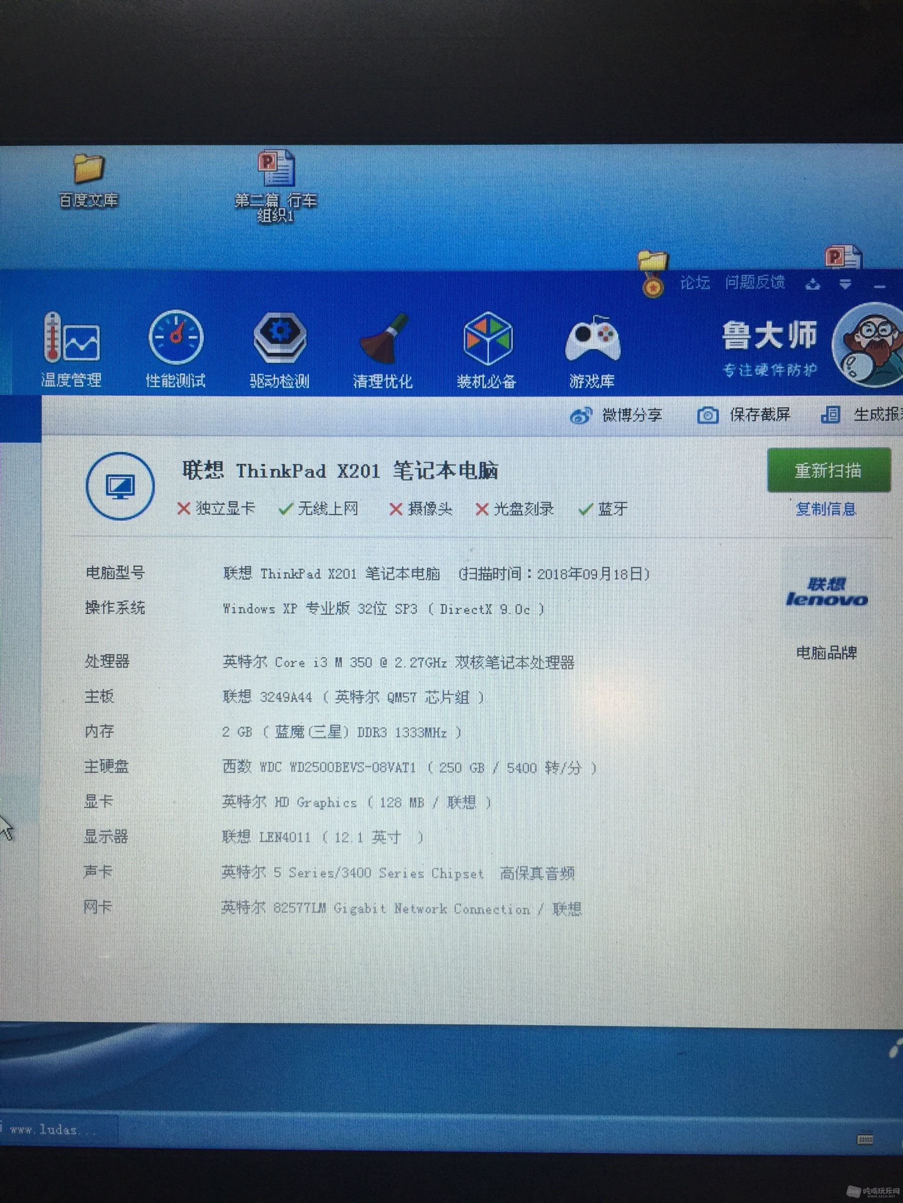This screenshot has width=903, height=1203.
Task: Click the 电脑品牌 label
Action: [826, 652]
